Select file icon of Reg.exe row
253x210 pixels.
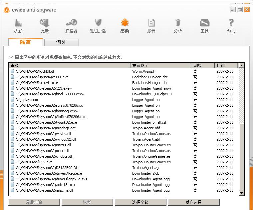(12, 173)
